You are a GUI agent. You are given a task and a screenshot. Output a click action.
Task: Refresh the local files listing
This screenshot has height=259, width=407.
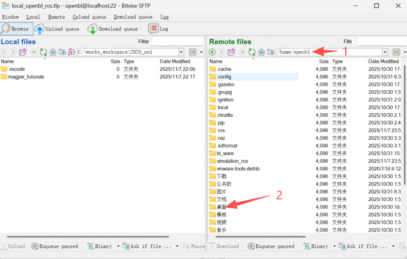(43, 52)
